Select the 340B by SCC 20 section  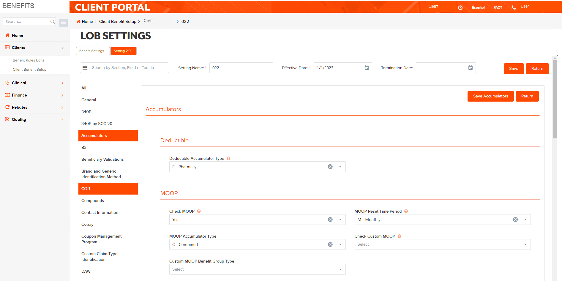pos(108,124)
